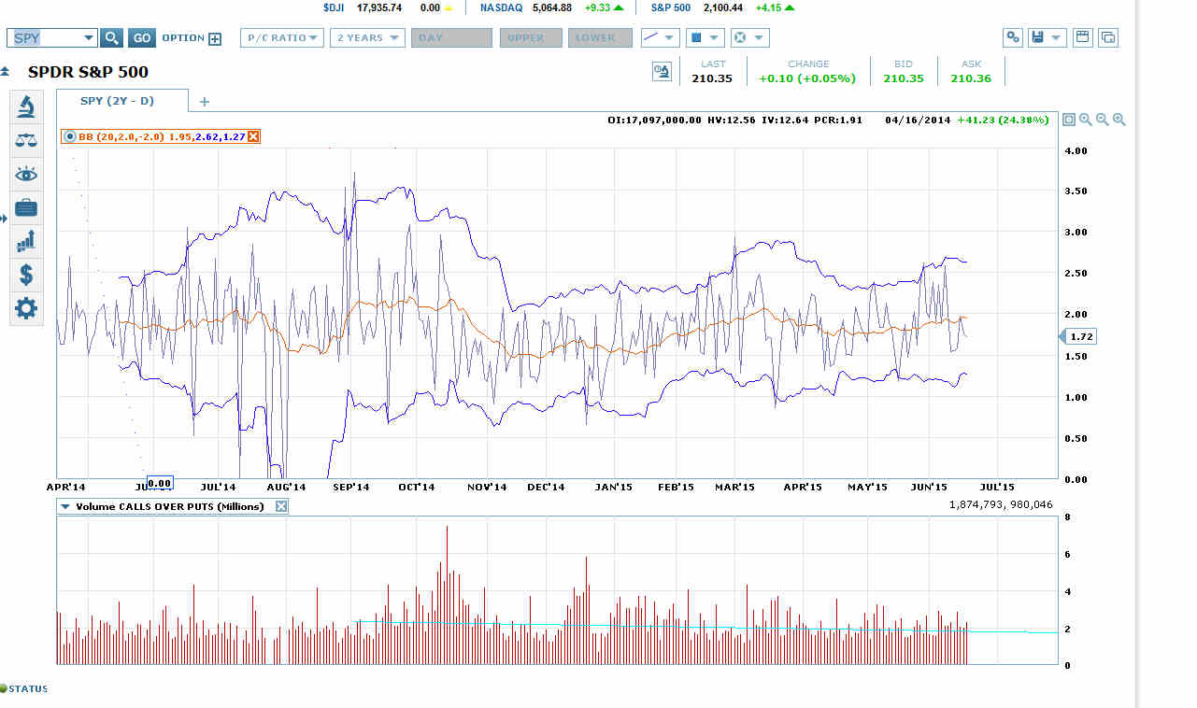Open the SPY symbol dropdown
The image size is (1197, 708).
coord(89,38)
